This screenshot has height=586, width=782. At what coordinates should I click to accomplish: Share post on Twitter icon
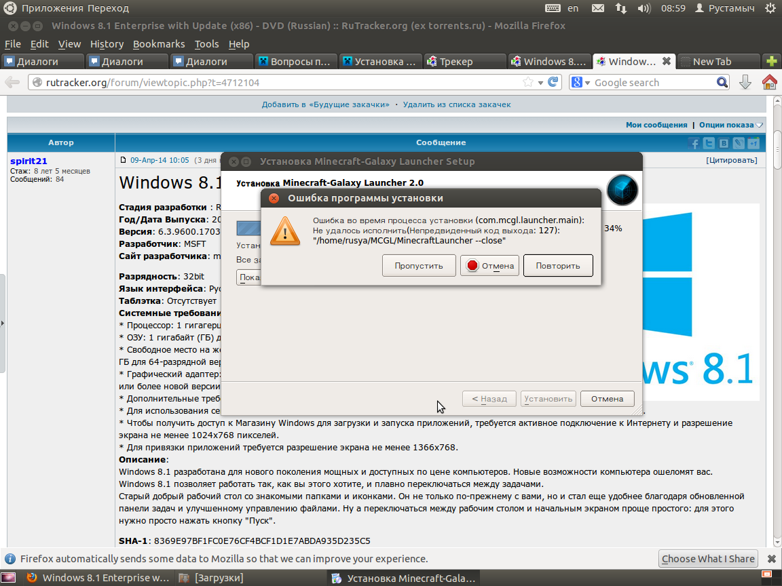point(709,144)
